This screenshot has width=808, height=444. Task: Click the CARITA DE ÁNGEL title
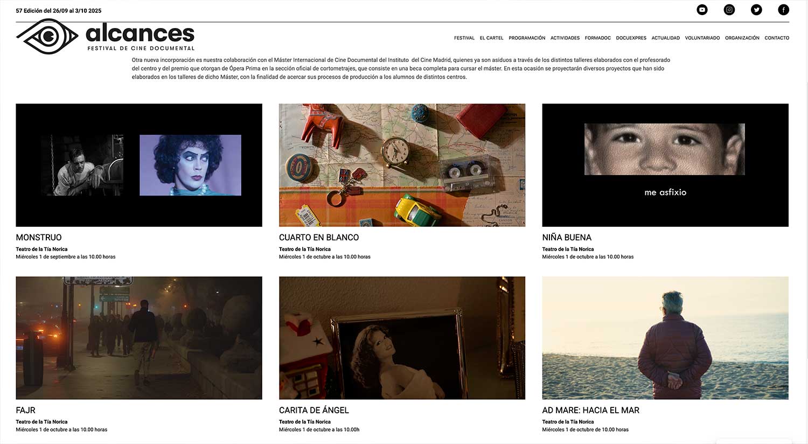pos(314,410)
